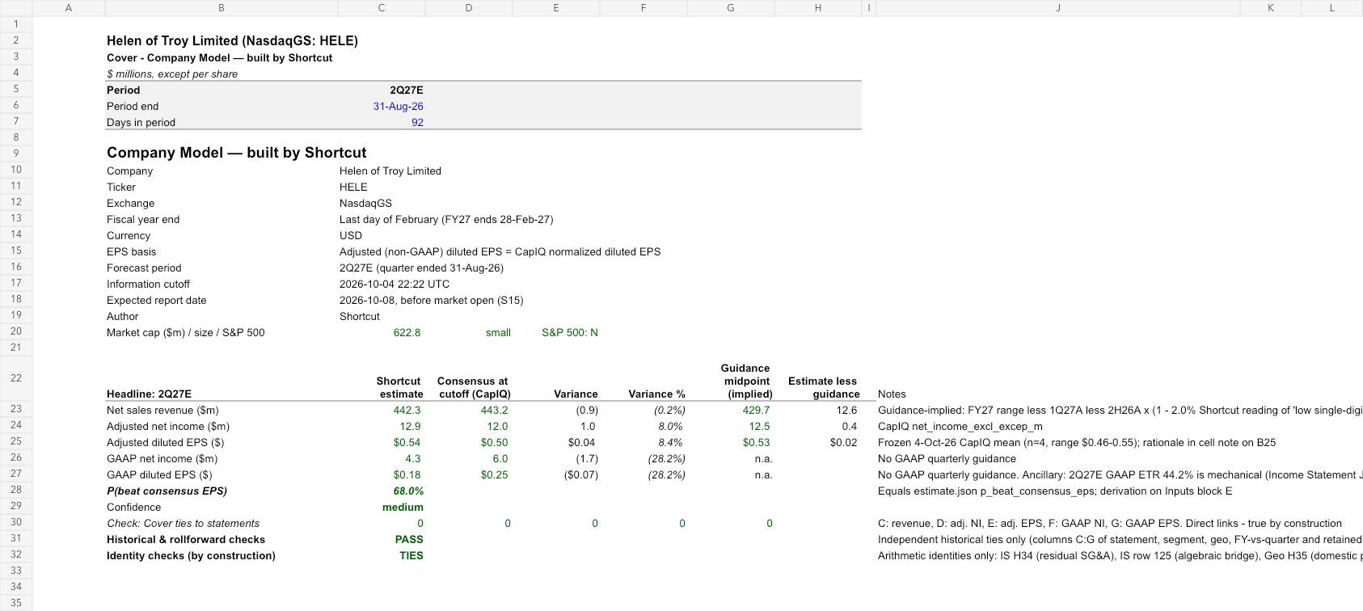This screenshot has height=611, width=1363.
Task: Click the title cell 'Helen of Troy Limited (NasdaqGS: HELE)'
Action: tap(232, 40)
